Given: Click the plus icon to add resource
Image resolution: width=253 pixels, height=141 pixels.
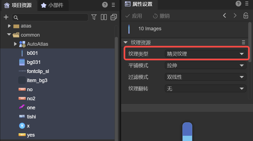Looking at the screenshot, I should 6,17.
